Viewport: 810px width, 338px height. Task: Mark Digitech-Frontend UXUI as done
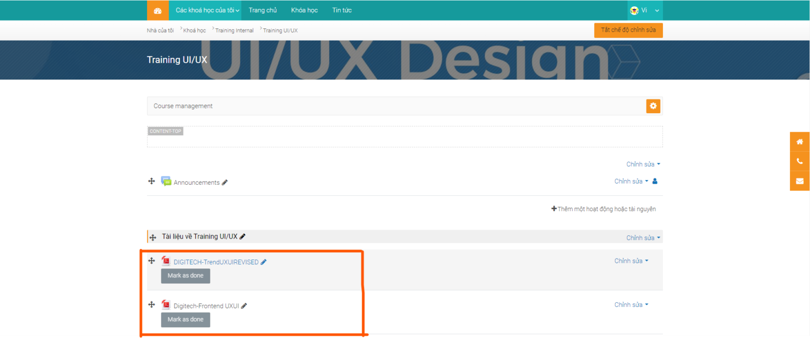[x=185, y=320]
